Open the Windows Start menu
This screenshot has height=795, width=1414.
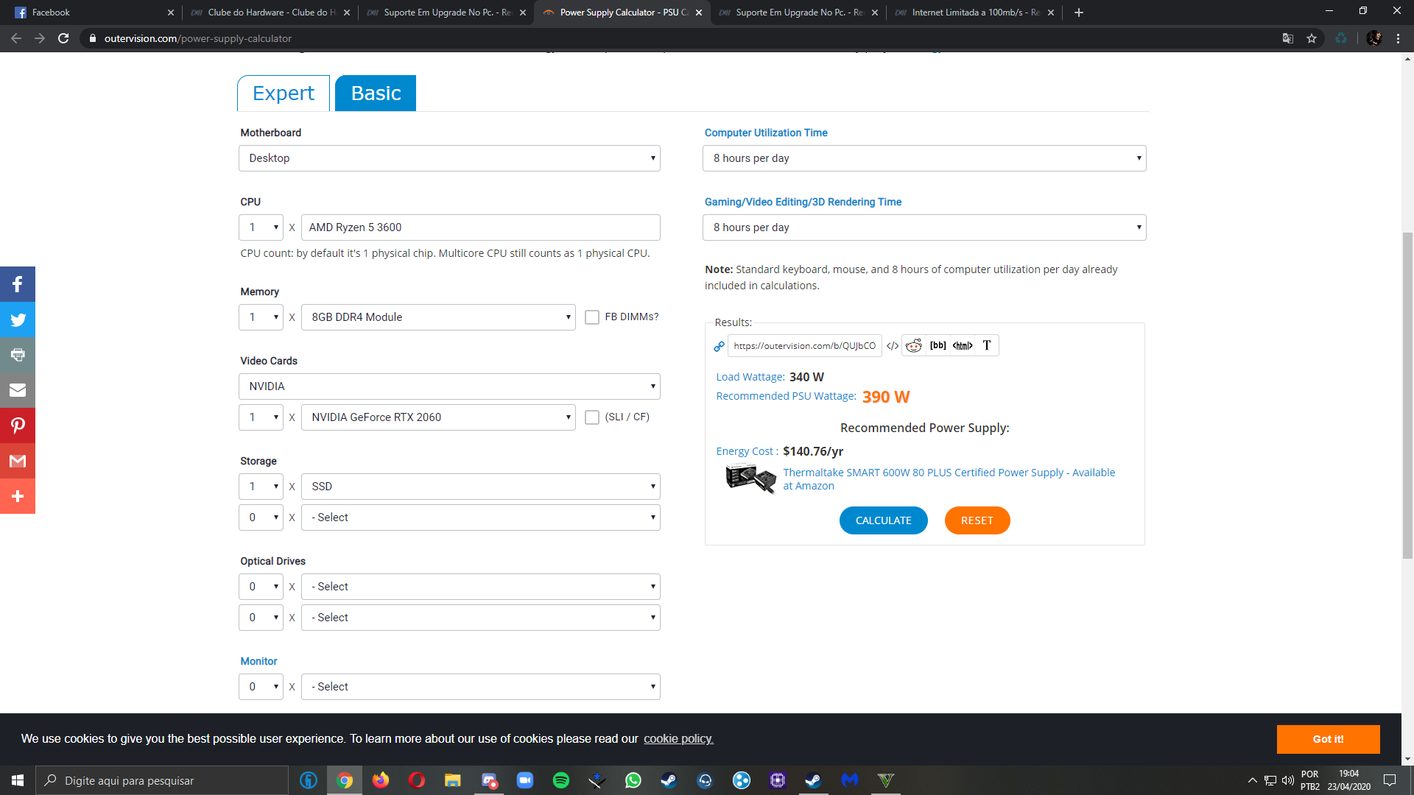pyautogui.click(x=18, y=780)
